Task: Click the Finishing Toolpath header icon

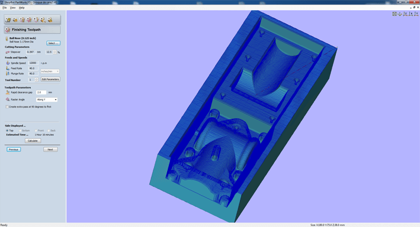Action: [x=8, y=30]
